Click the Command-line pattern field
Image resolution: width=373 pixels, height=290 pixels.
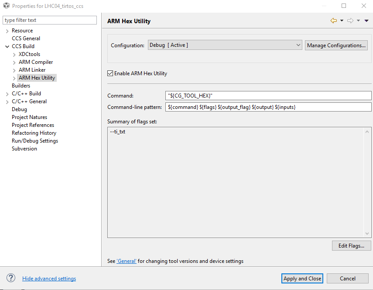pyautogui.click(x=268, y=107)
